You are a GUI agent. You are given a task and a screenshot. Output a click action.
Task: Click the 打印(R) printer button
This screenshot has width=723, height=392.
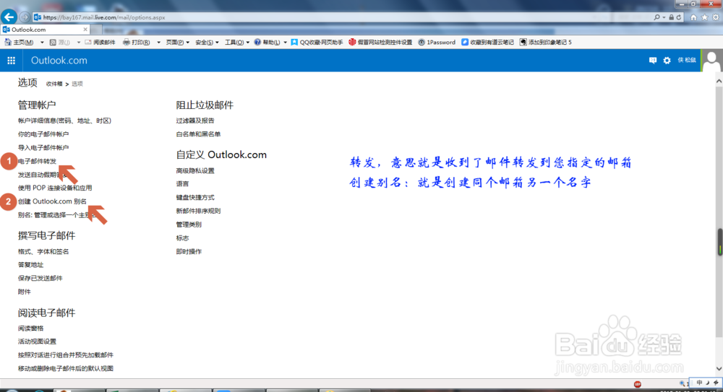pyautogui.click(x=137, y=43)
